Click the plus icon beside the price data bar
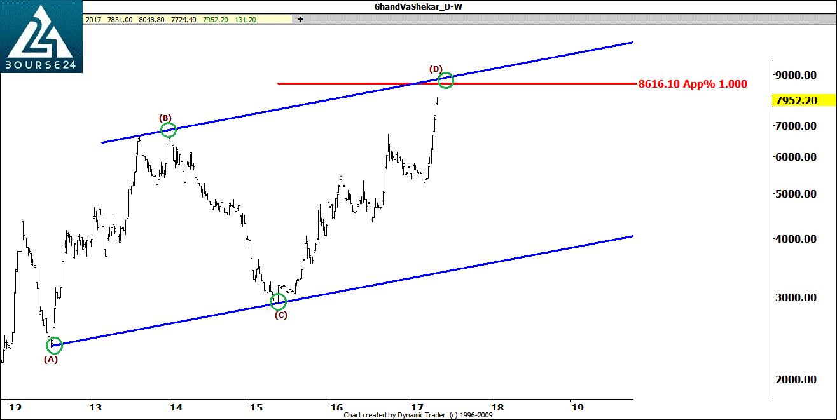The image size is (837, 420). click(x=300, y=19)
